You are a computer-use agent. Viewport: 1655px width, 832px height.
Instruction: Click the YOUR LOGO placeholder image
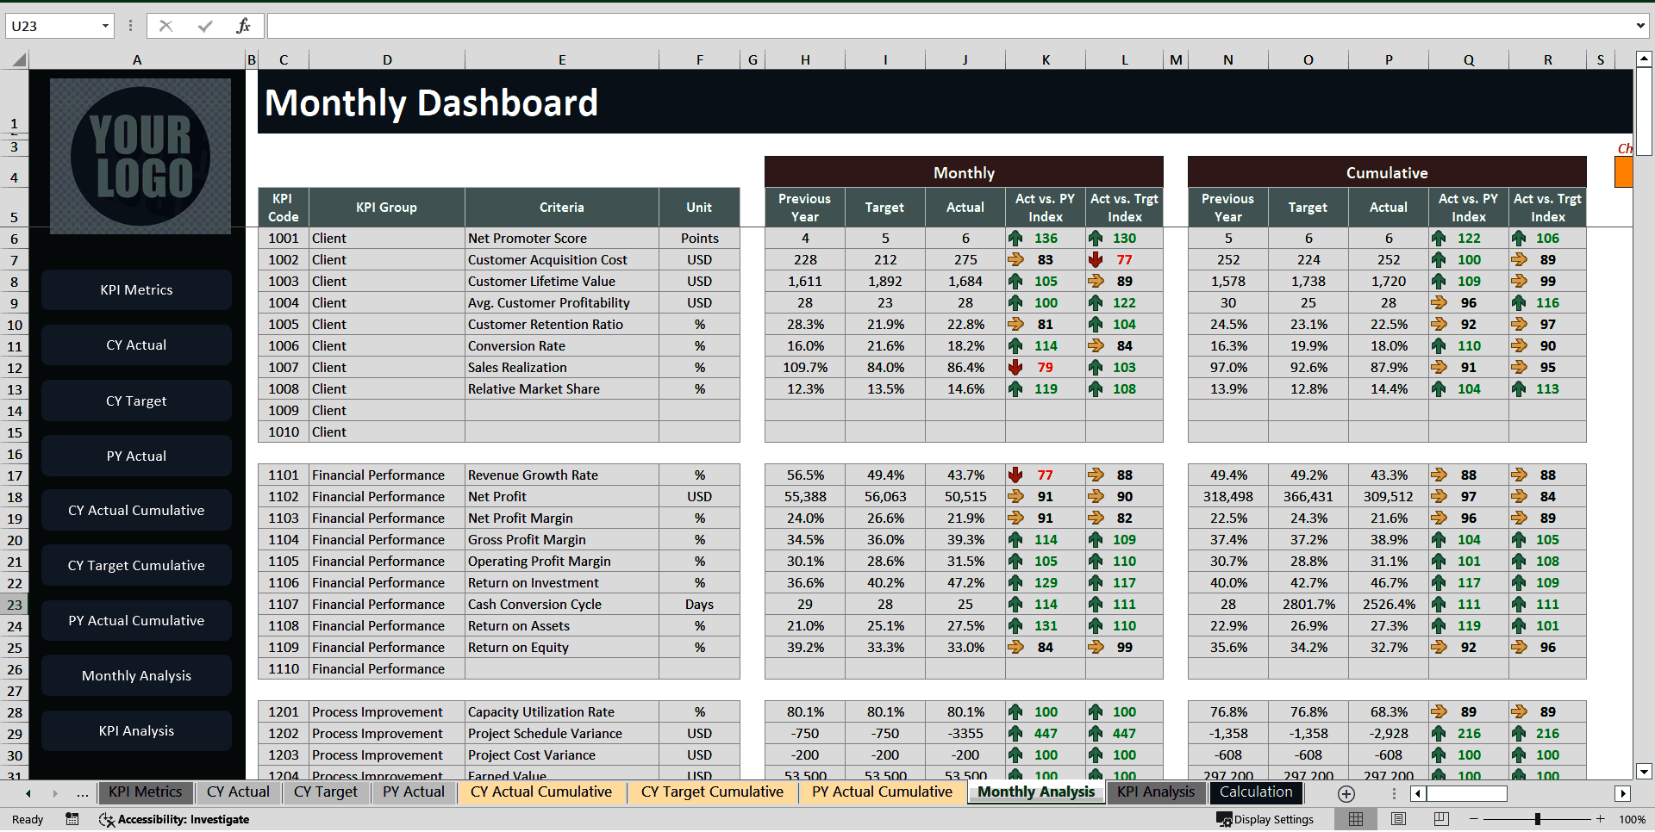(x=141, y=156)
